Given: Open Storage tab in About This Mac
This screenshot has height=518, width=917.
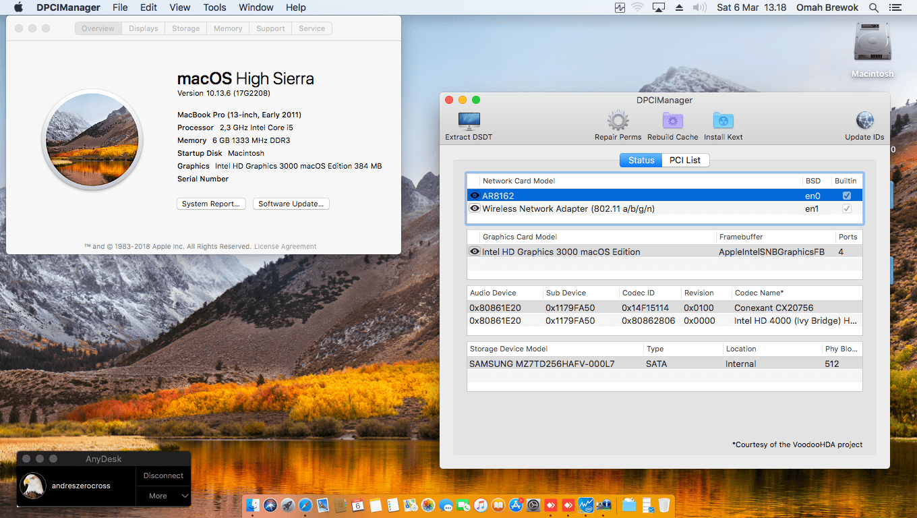Looking at the screenshot, I should (x=185, y=28).
